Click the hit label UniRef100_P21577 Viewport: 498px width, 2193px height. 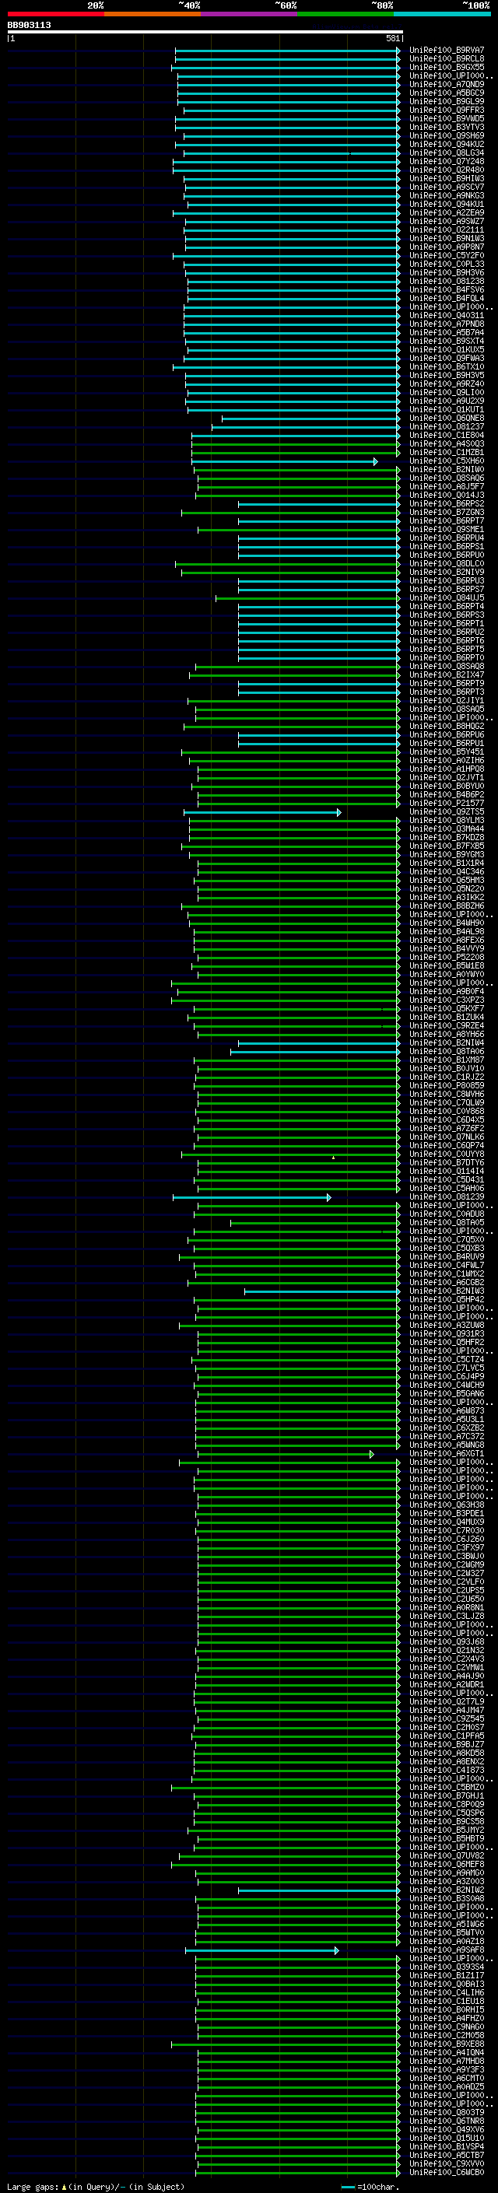(447, 804)
